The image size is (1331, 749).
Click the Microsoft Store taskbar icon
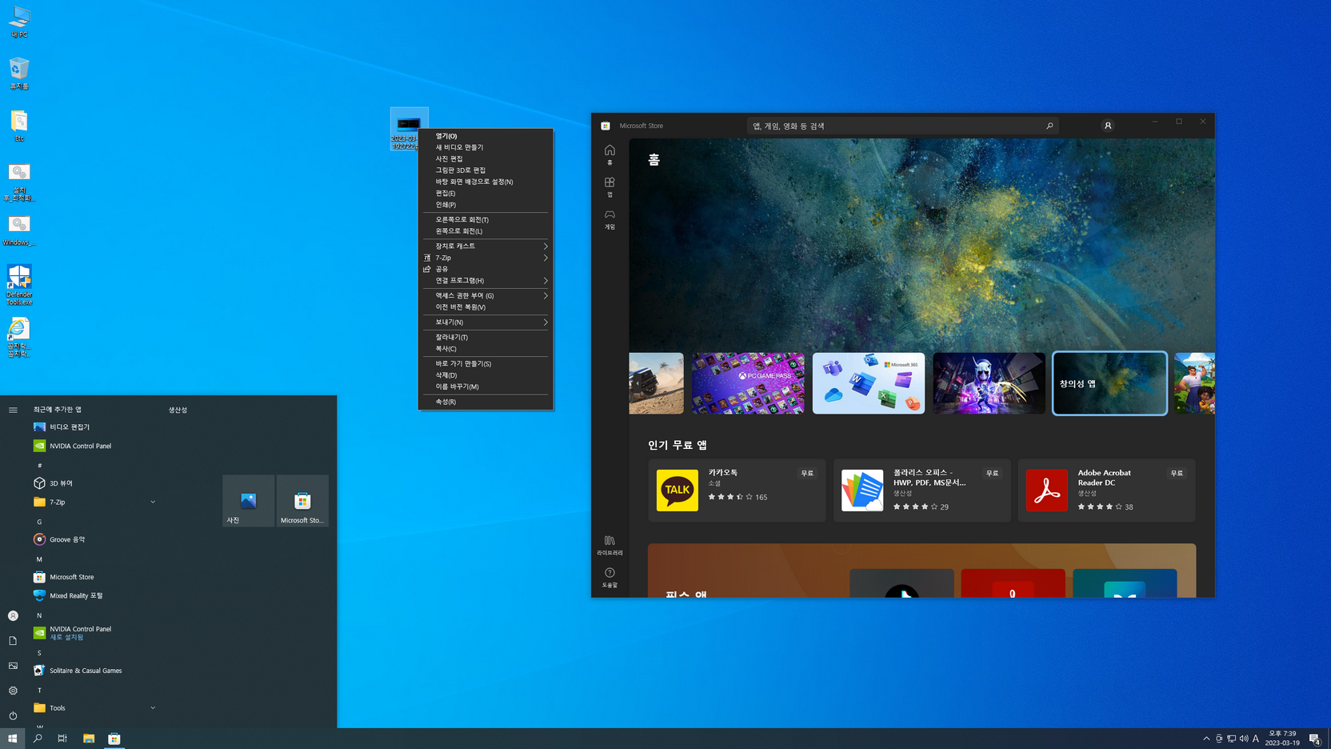[114, 739]
